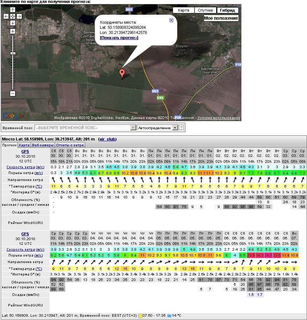Viewport: 307px width, 320px height.
Task: Pan the map right with arrow
Action: (x=19, y=16)
